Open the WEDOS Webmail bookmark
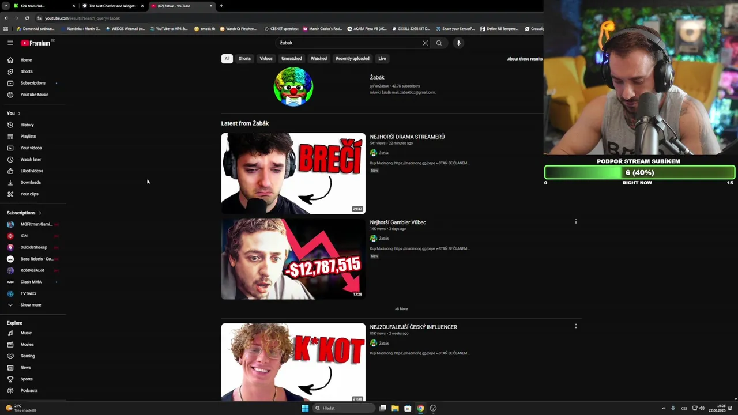738x415 pixels. (125, 29)
